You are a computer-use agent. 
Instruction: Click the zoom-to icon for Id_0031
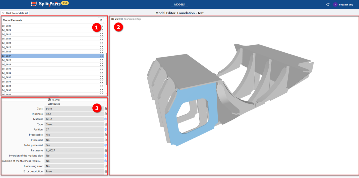[101, 73]
